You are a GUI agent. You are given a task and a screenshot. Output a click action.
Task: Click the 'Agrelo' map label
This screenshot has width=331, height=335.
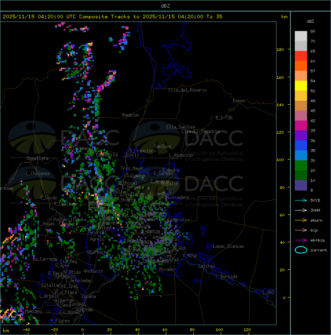click(x=97, y=239)
